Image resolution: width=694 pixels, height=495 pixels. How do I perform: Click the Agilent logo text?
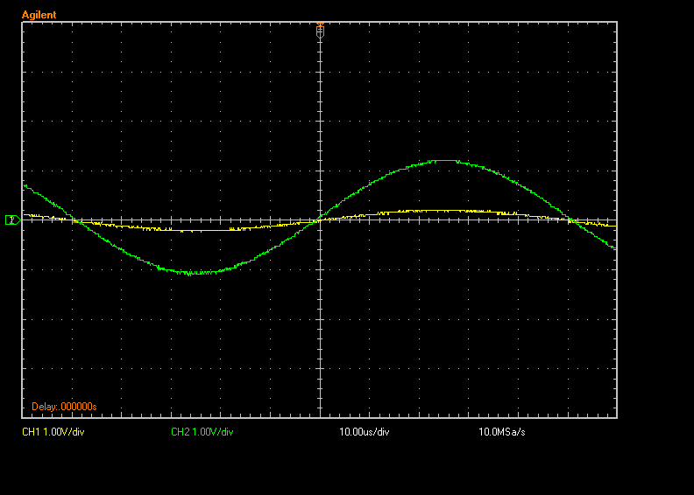pos(39,15)
